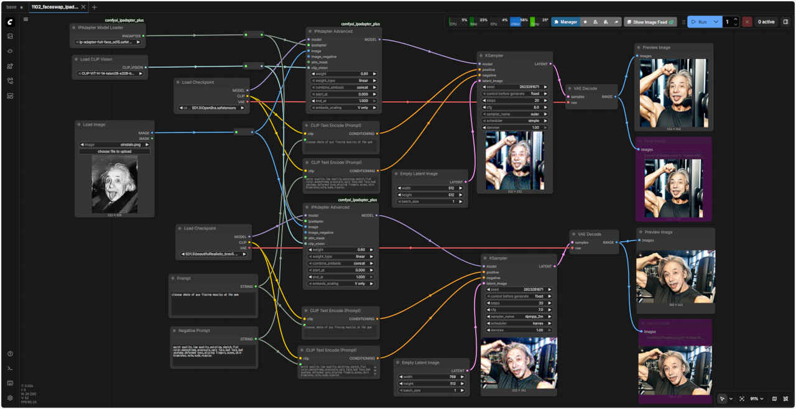Select the 1102_faceswap_ipad workflow tab
Screen dimensions: 796x409
point(55,7)
